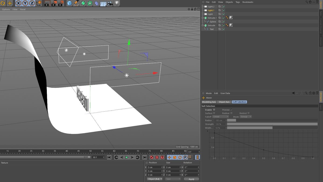The width and height of the screenshot is (323, 182).
Task: Click the Apply button
Action: coord(191,179)
